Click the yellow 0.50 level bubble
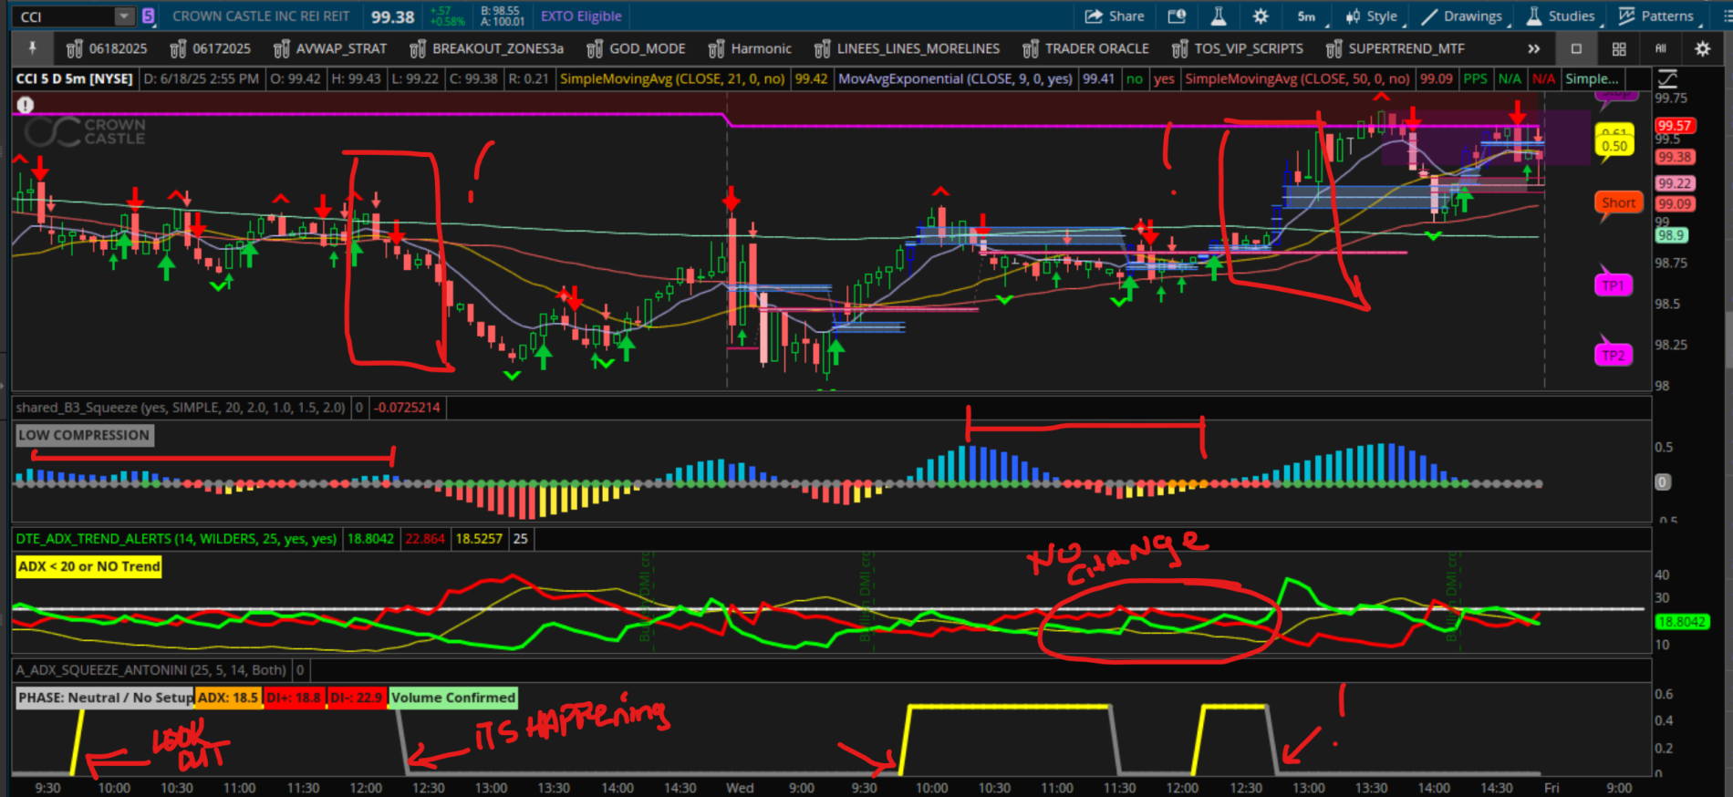This screenshot has width=1733, height=797. [1614, 146]
